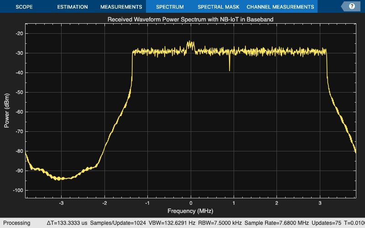The width and height of the screenshot is (365, 228).
Task: Click the ΔT=133.3333 us status entry
Action: point(67,223)
